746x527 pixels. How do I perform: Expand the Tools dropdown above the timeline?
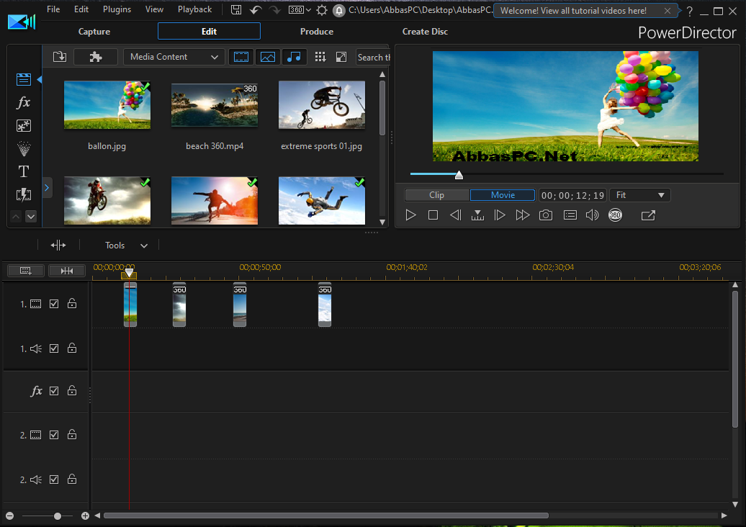point(126,246)
